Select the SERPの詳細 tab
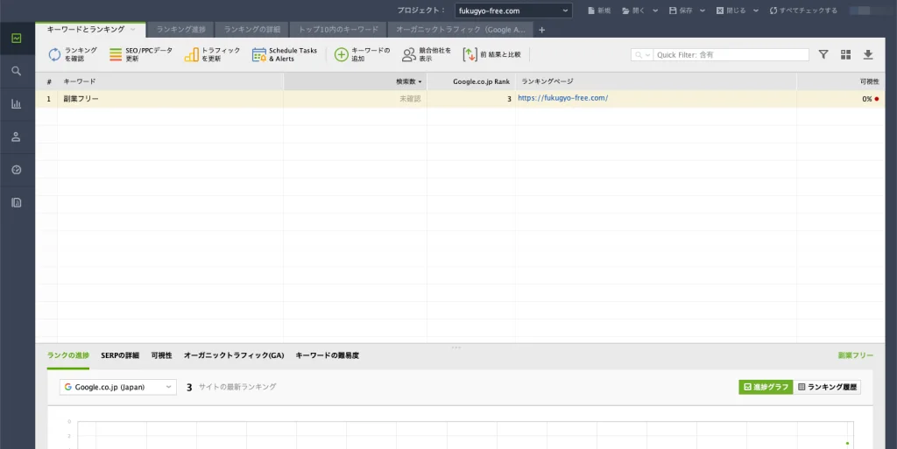This screenshot has height=449, width=897. 120,355
